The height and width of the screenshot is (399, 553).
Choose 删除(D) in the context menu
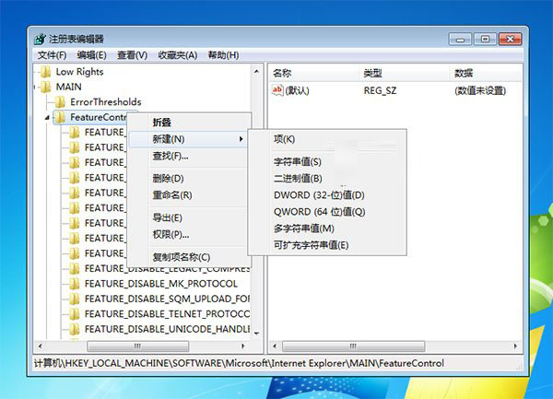tap(189, 179)
